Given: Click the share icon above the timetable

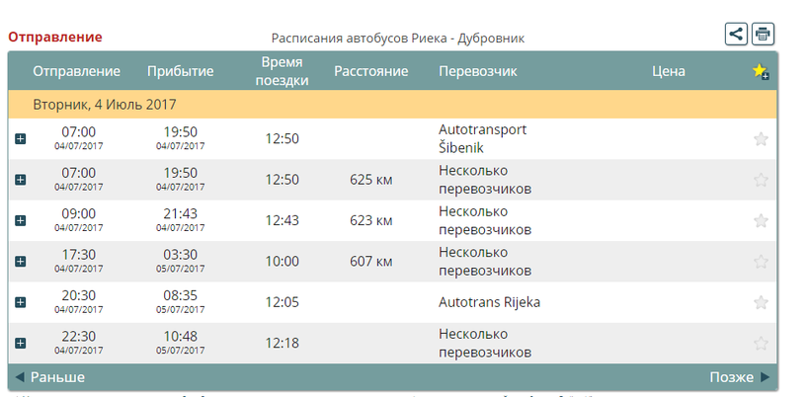Looking at the screenshot, I should 736,34.
